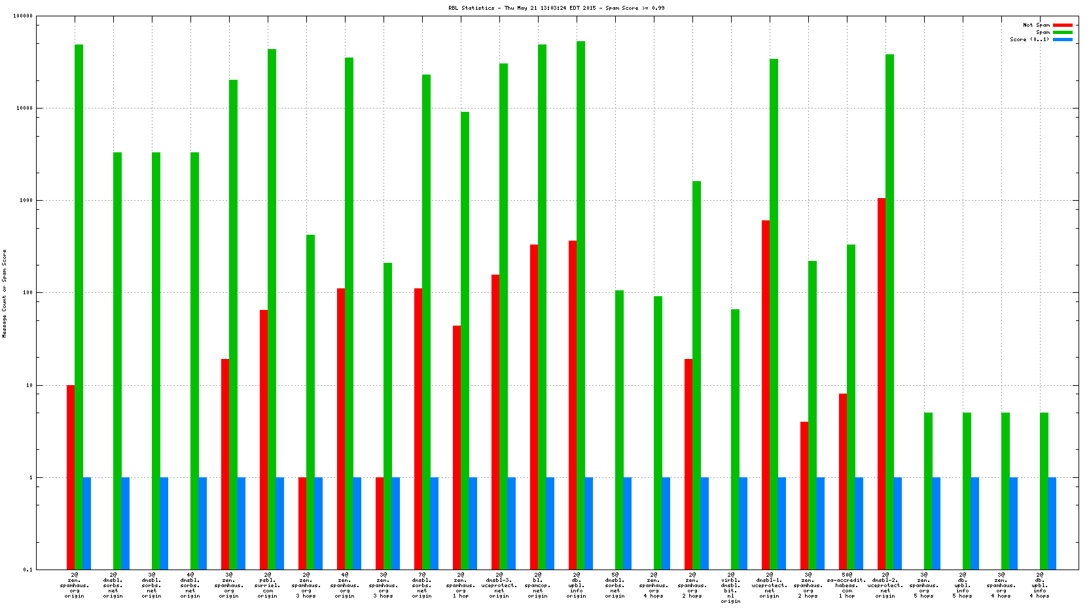Select the red bar for 7@ dnsbl.sorbs.net

pos(418,428)
